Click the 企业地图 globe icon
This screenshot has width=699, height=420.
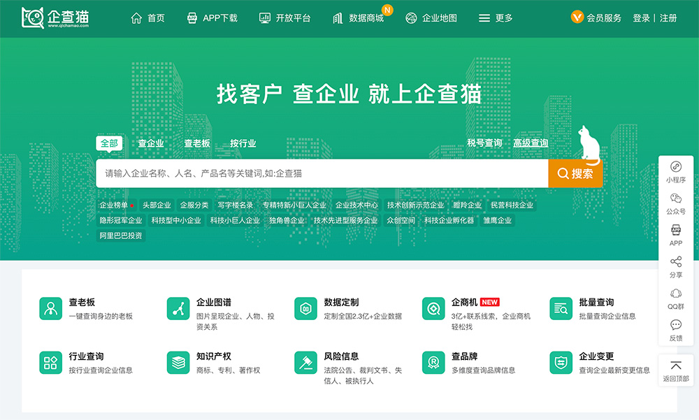coord(411,18)
